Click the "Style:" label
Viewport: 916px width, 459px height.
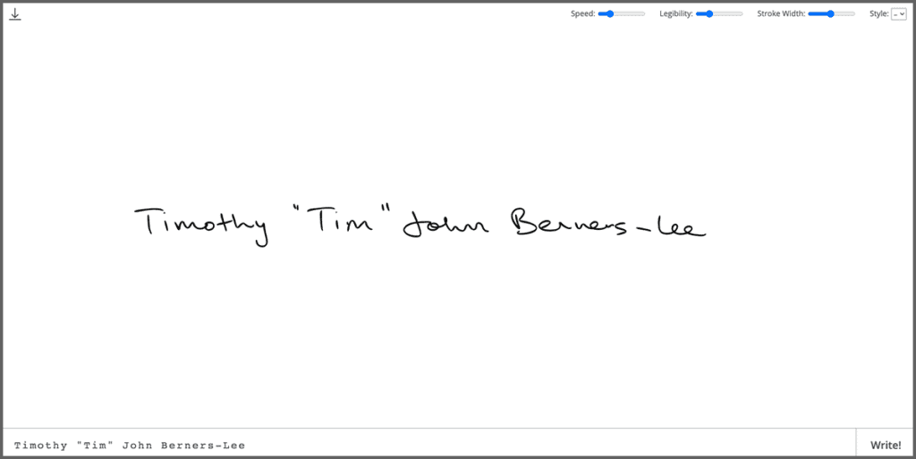point(878,14)
